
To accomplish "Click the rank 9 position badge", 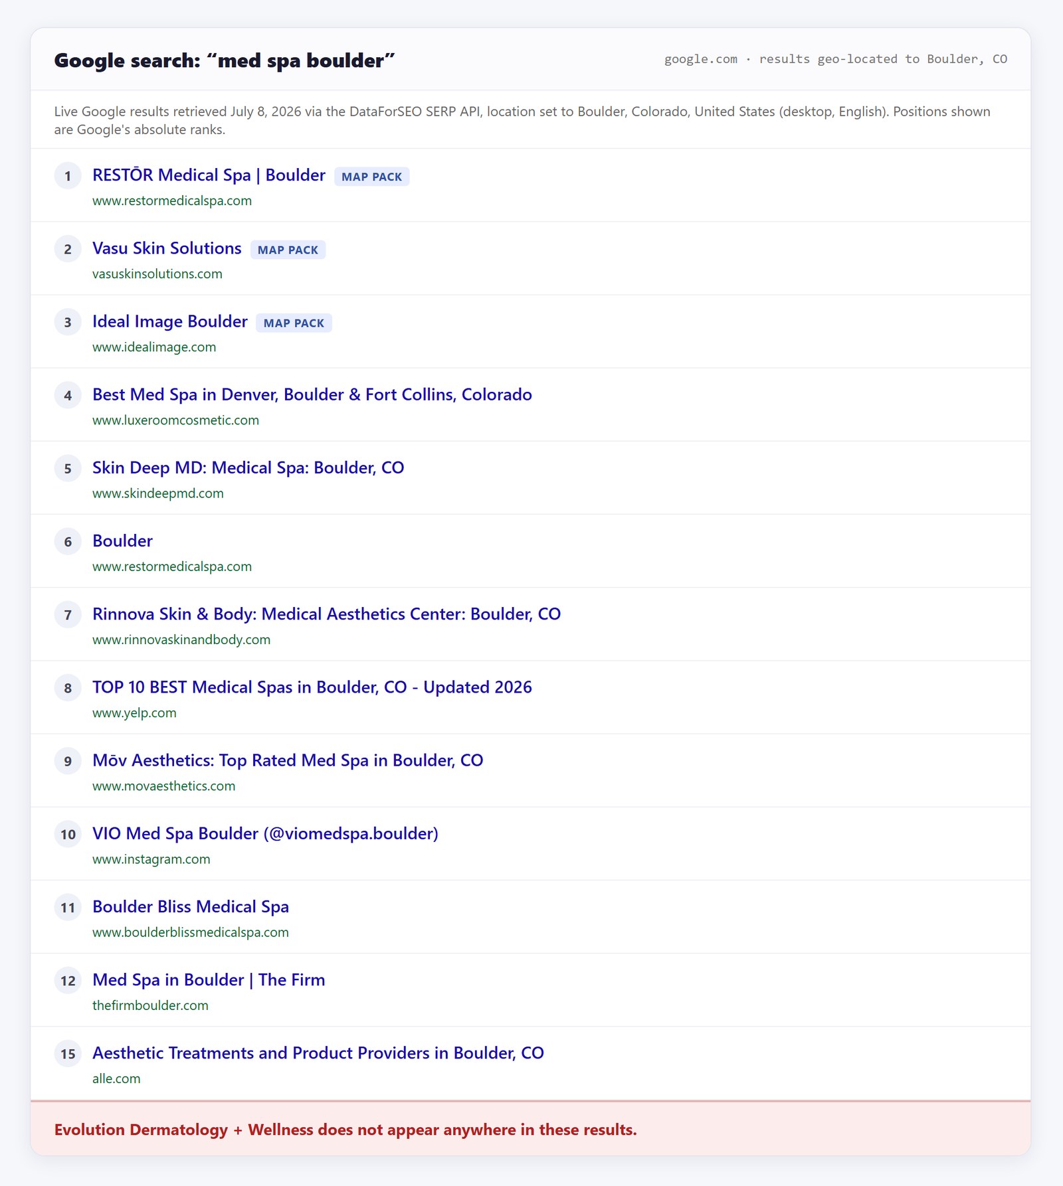I will (x=68, y=761).
